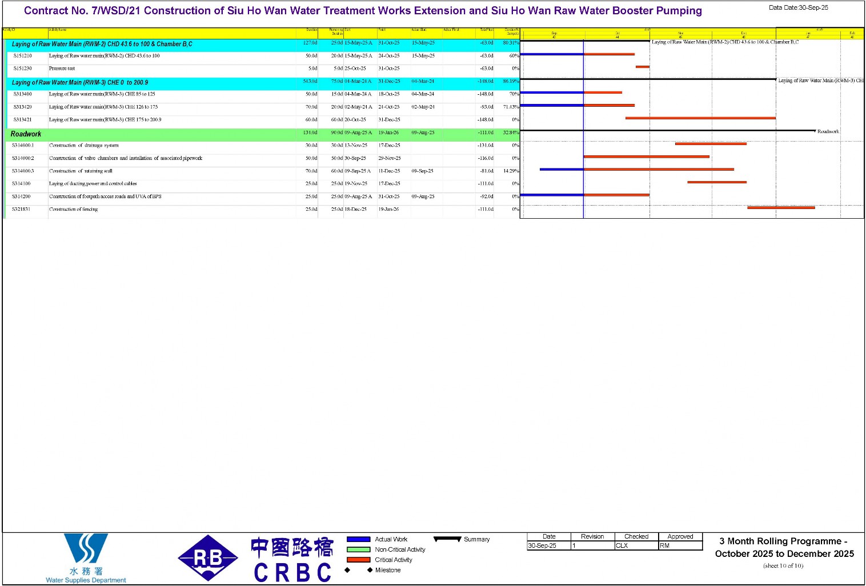Viewport: 866px width, 586px height.
Task: Click the 'Non-Critical Activity' legend label
Action: tap(400, 549)
